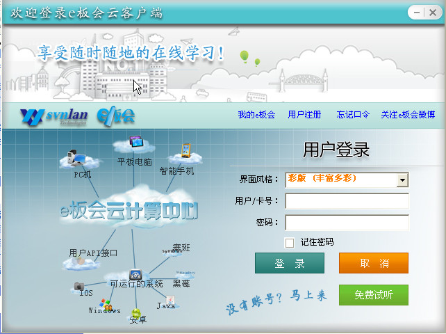Screen dimensions: 446x334
Task: Click the Java icon
Action: 170,301
